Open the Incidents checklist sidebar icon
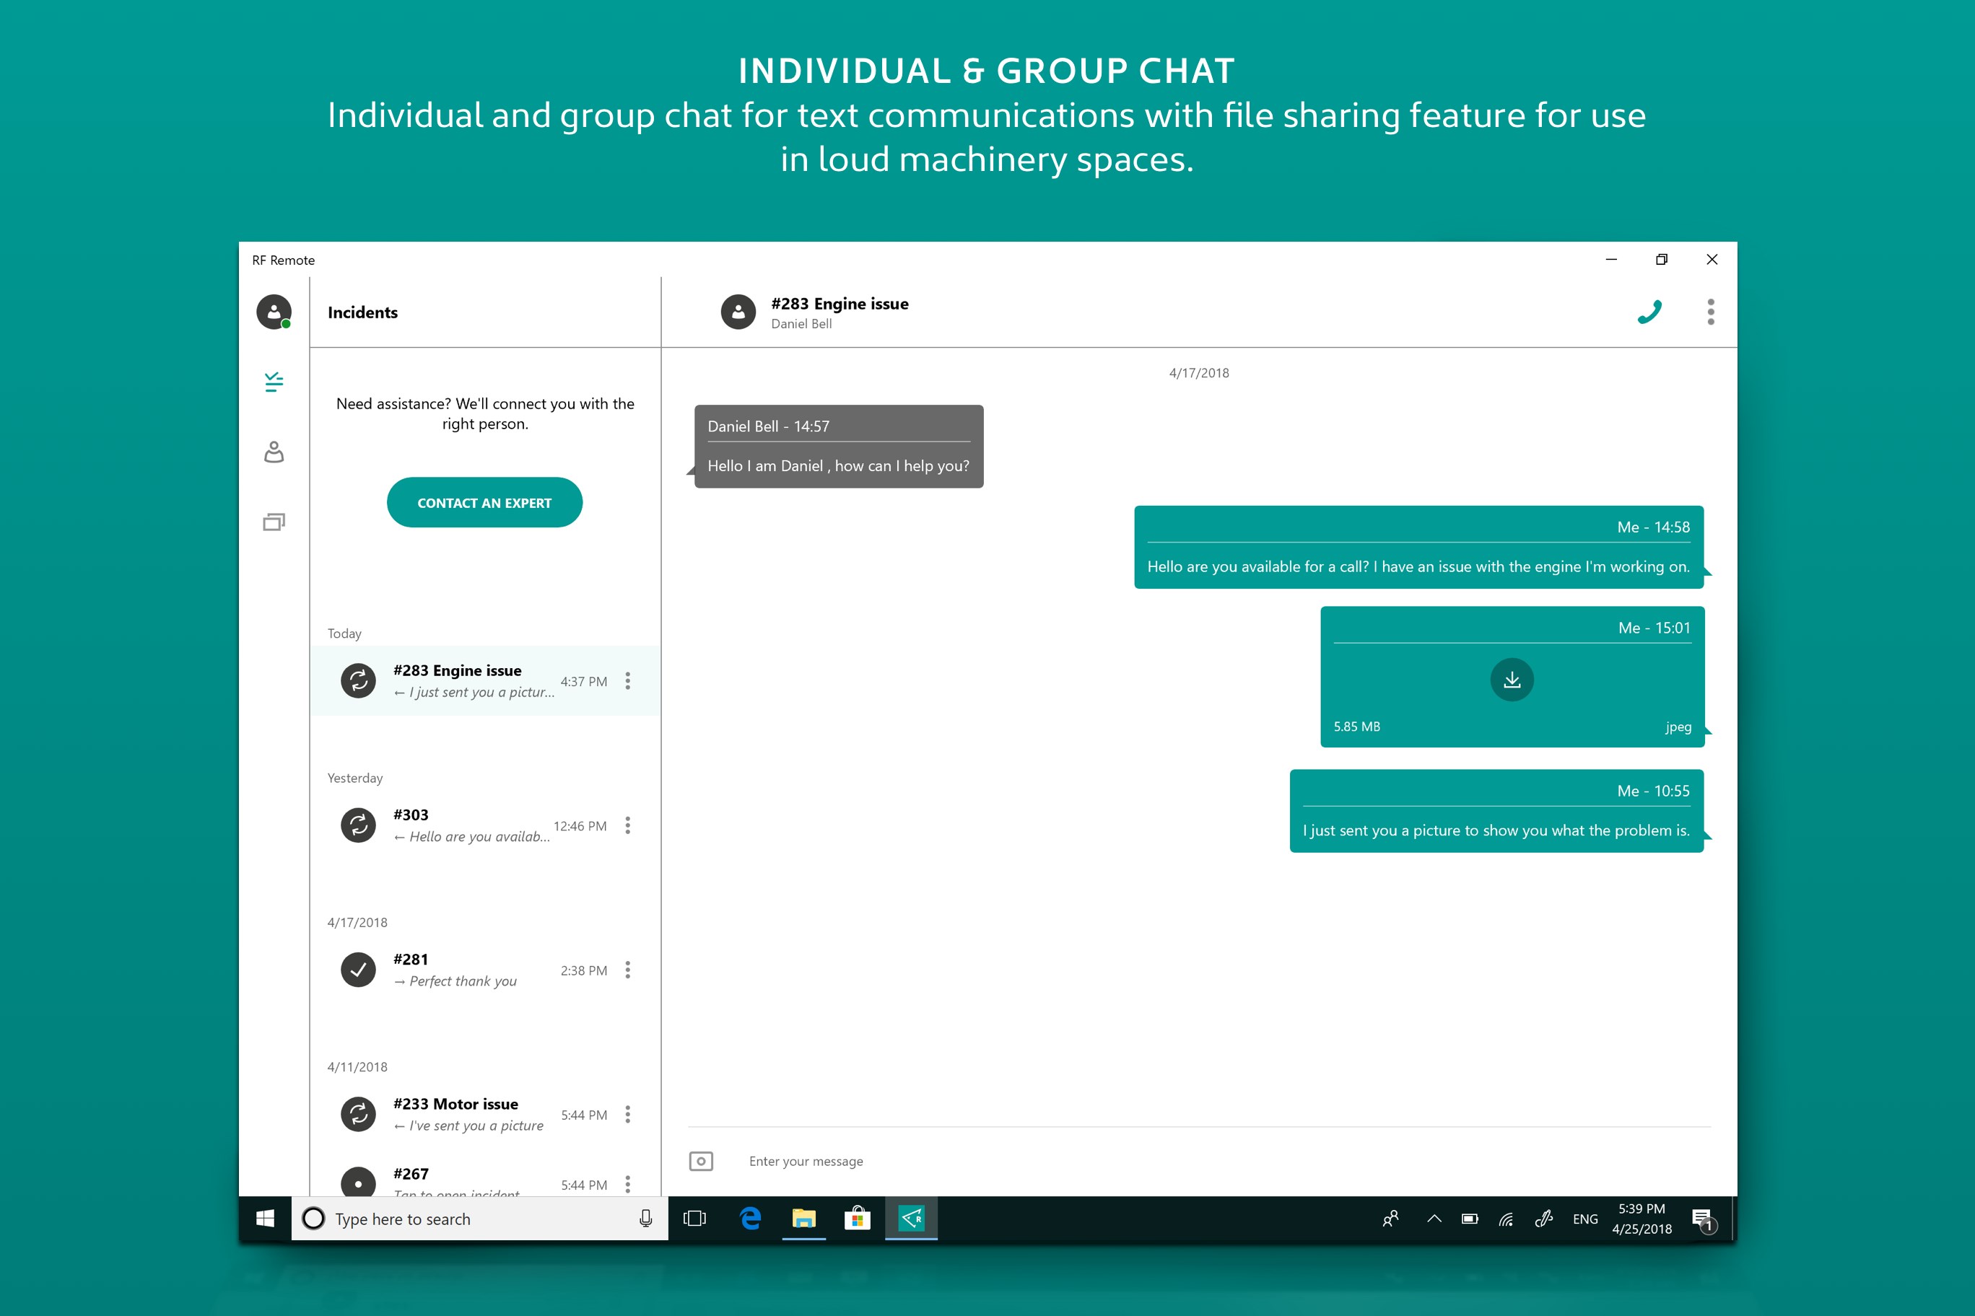The height and width of the screenshot is (1316, 1975). (x=274, y=382)
